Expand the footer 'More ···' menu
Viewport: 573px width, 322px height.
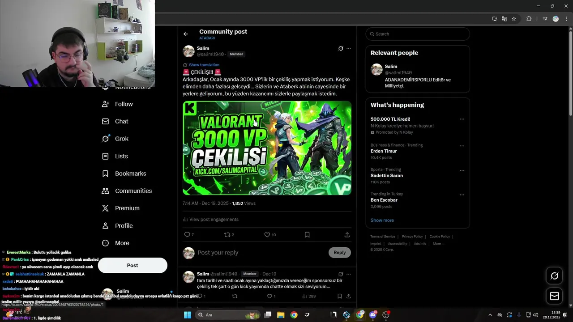coord(439,244)
